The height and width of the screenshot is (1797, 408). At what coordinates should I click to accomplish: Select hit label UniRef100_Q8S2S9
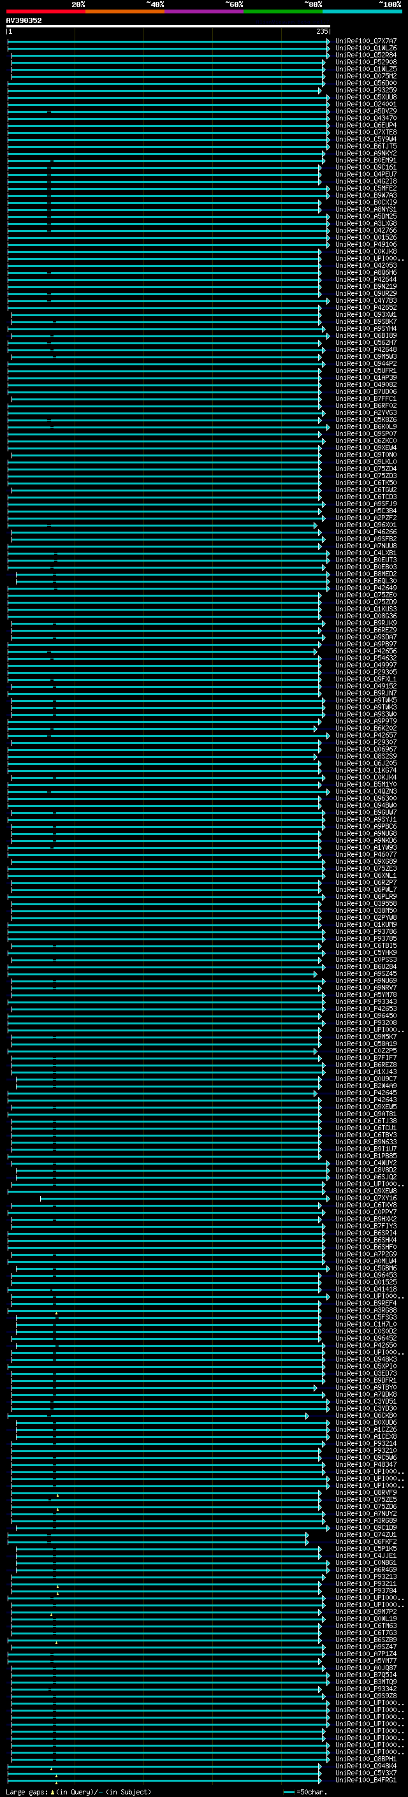[x=365, y=756]
